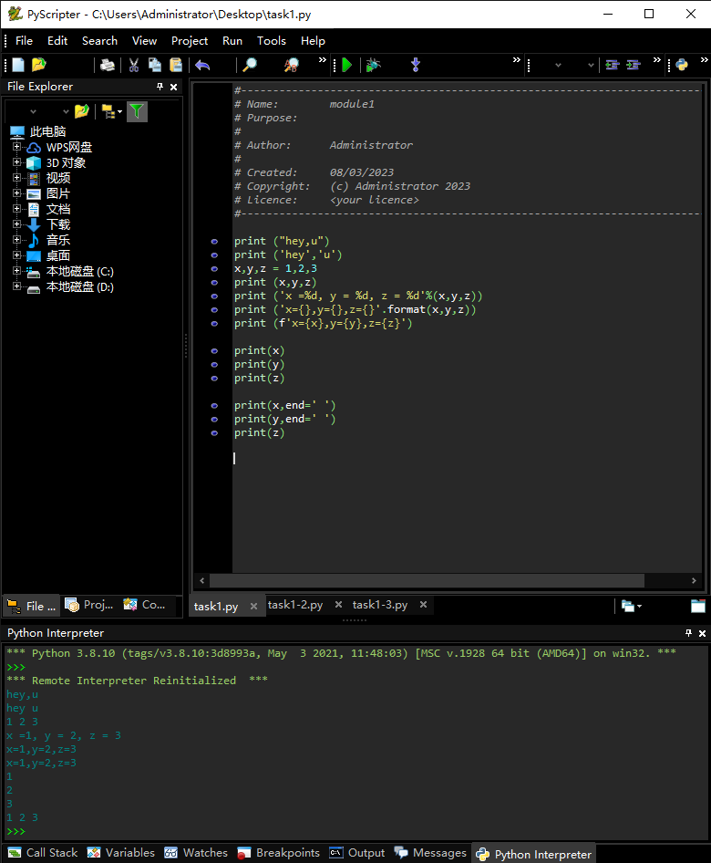The width and height of the screenshot is (711, 863).
Task: Open the File menu
Action: coord(24,41)
